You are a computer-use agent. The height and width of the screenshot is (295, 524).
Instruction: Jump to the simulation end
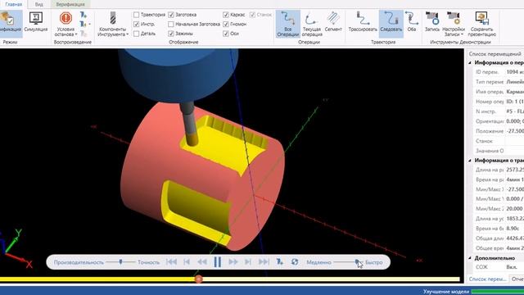point(264,262)
